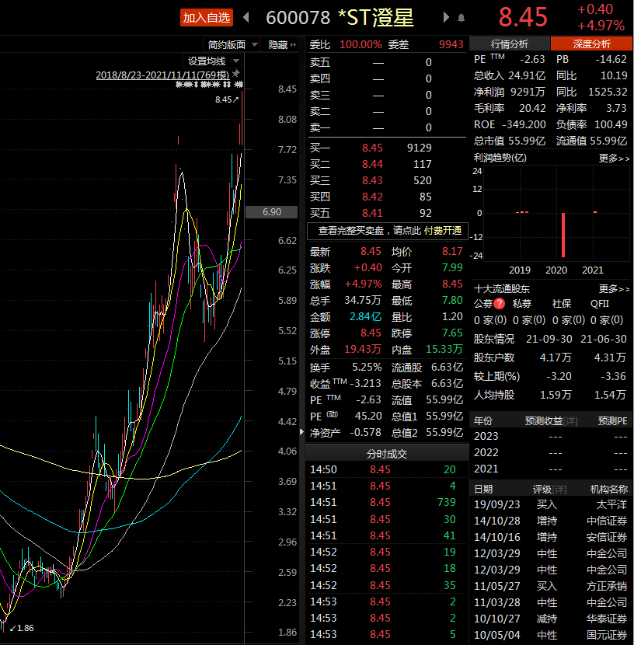
Task: Click the 人均持股 value 1.59万
Action: 556,395
